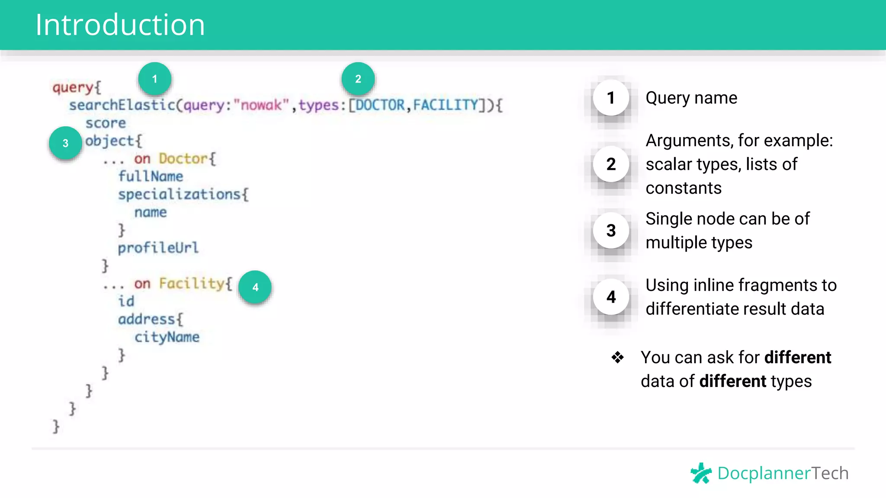Click the 'address{' field
The height and width of the screenshot is (498, 886).
151,319
